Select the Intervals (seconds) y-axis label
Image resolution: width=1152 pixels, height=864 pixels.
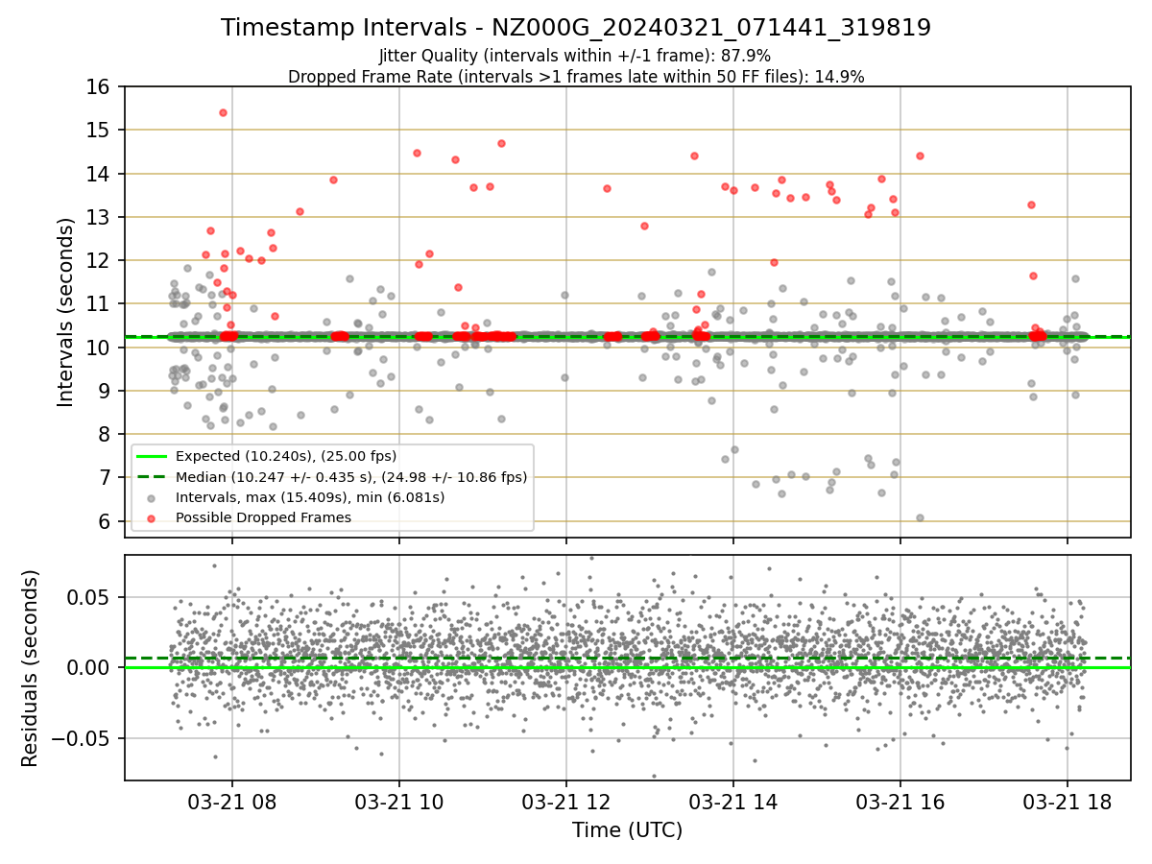[65, 312]
